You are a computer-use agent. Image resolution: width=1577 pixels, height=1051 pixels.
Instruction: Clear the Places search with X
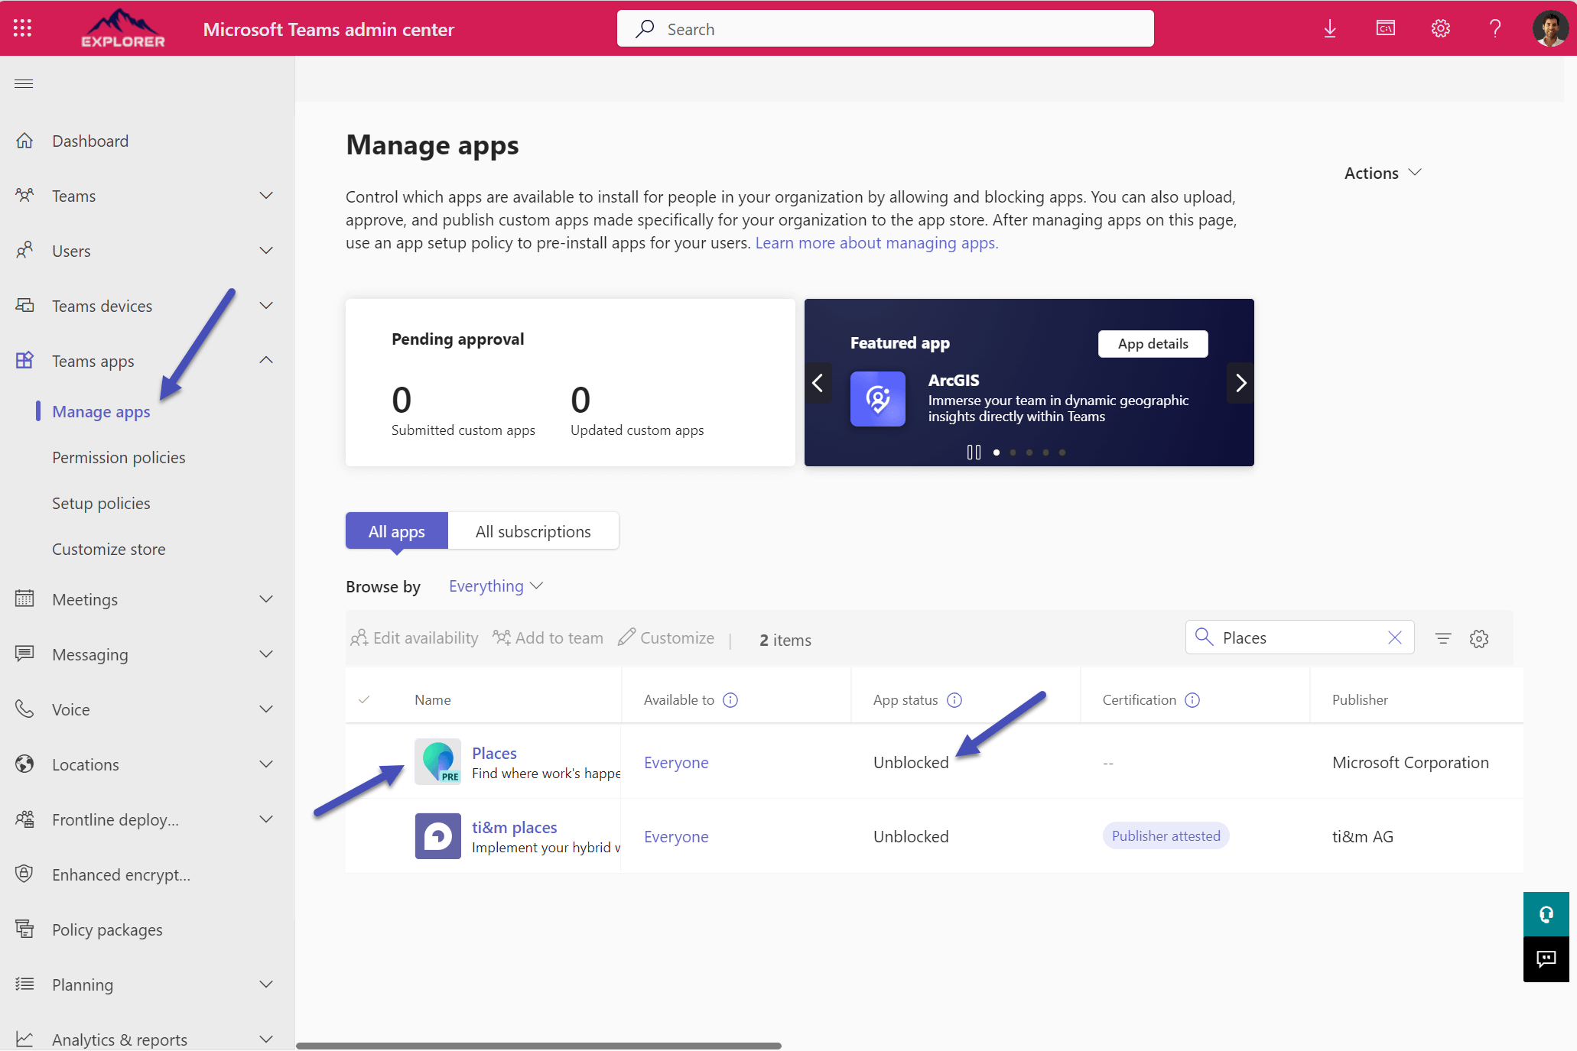coord(1394,637)
